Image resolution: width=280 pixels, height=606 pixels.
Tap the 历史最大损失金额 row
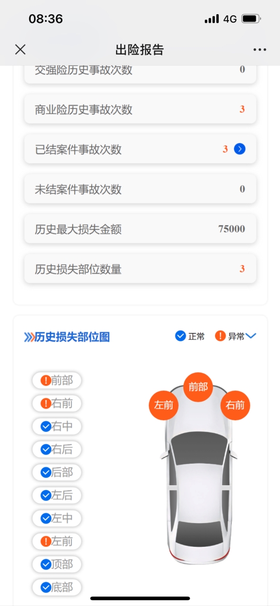tap(140, 229)
